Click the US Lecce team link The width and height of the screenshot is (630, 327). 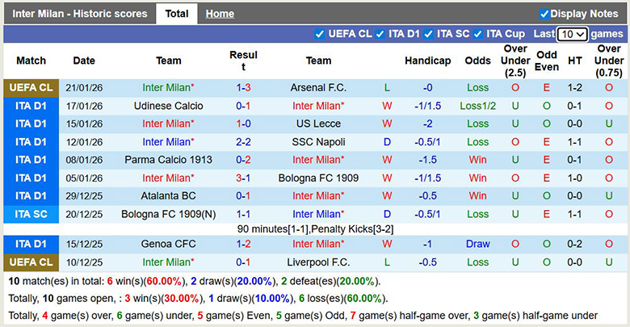pos(318,124)
